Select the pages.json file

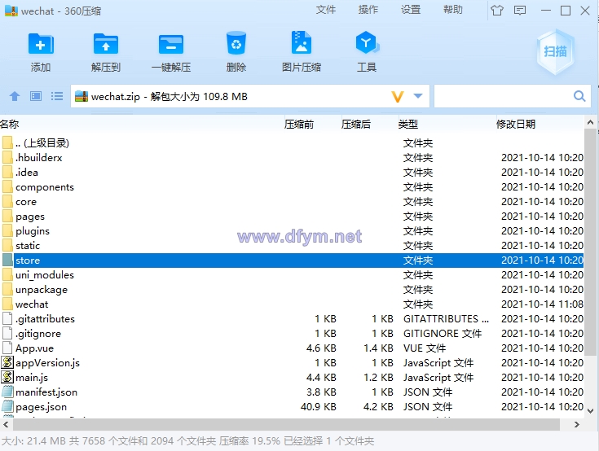292,407
